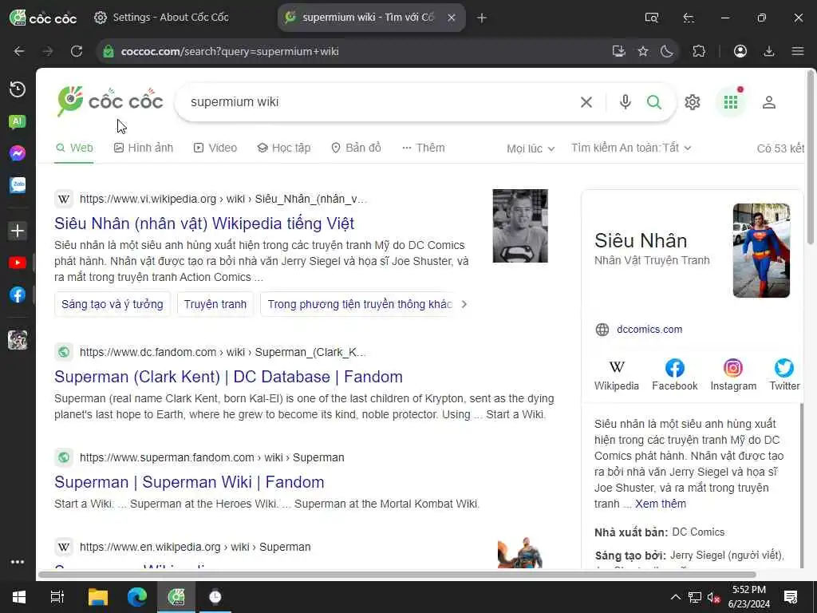Open Siêu Nhân Wikipedia tiếng Việt result
The height and width of the screenshot is (613, 817).
(x=204, y=223)
